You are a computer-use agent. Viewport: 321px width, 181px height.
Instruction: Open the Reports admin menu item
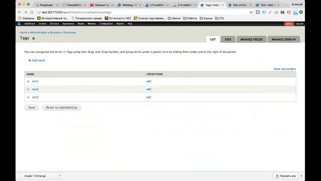tap(120, 24)
